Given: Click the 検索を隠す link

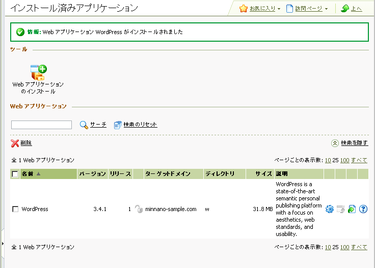Looking at the screenshot, I should [x=355, y=143].
